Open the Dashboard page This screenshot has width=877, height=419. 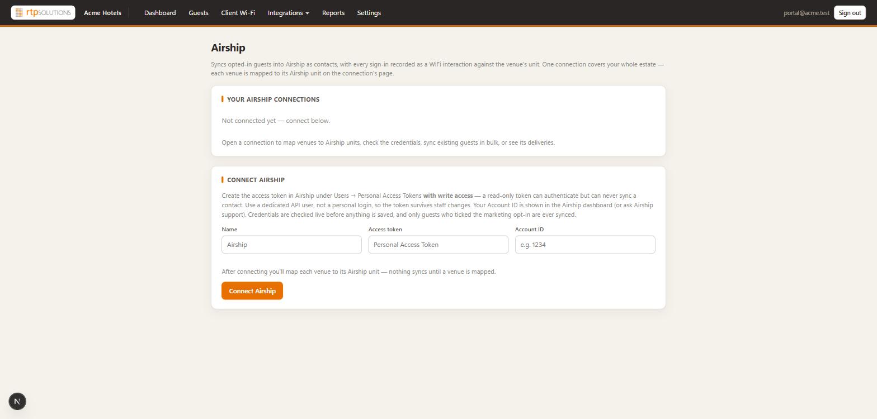click(160, 13)
